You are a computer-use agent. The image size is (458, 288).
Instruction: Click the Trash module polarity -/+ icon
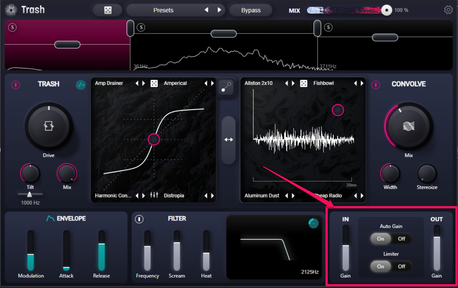click(x=81, y=85)
